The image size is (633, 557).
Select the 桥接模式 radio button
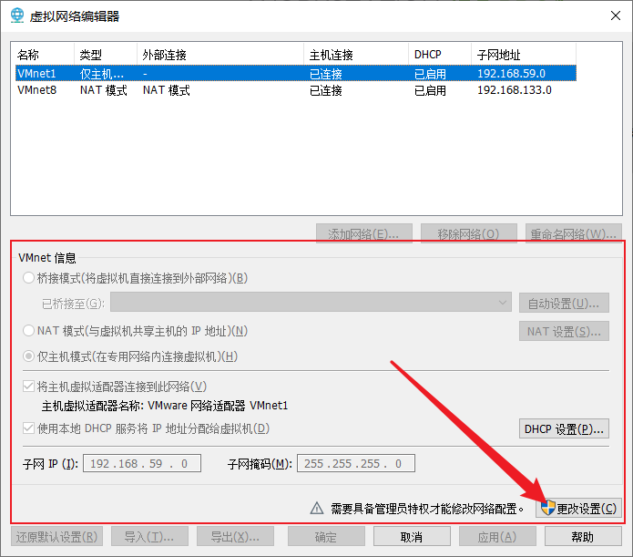pos(29,278)
